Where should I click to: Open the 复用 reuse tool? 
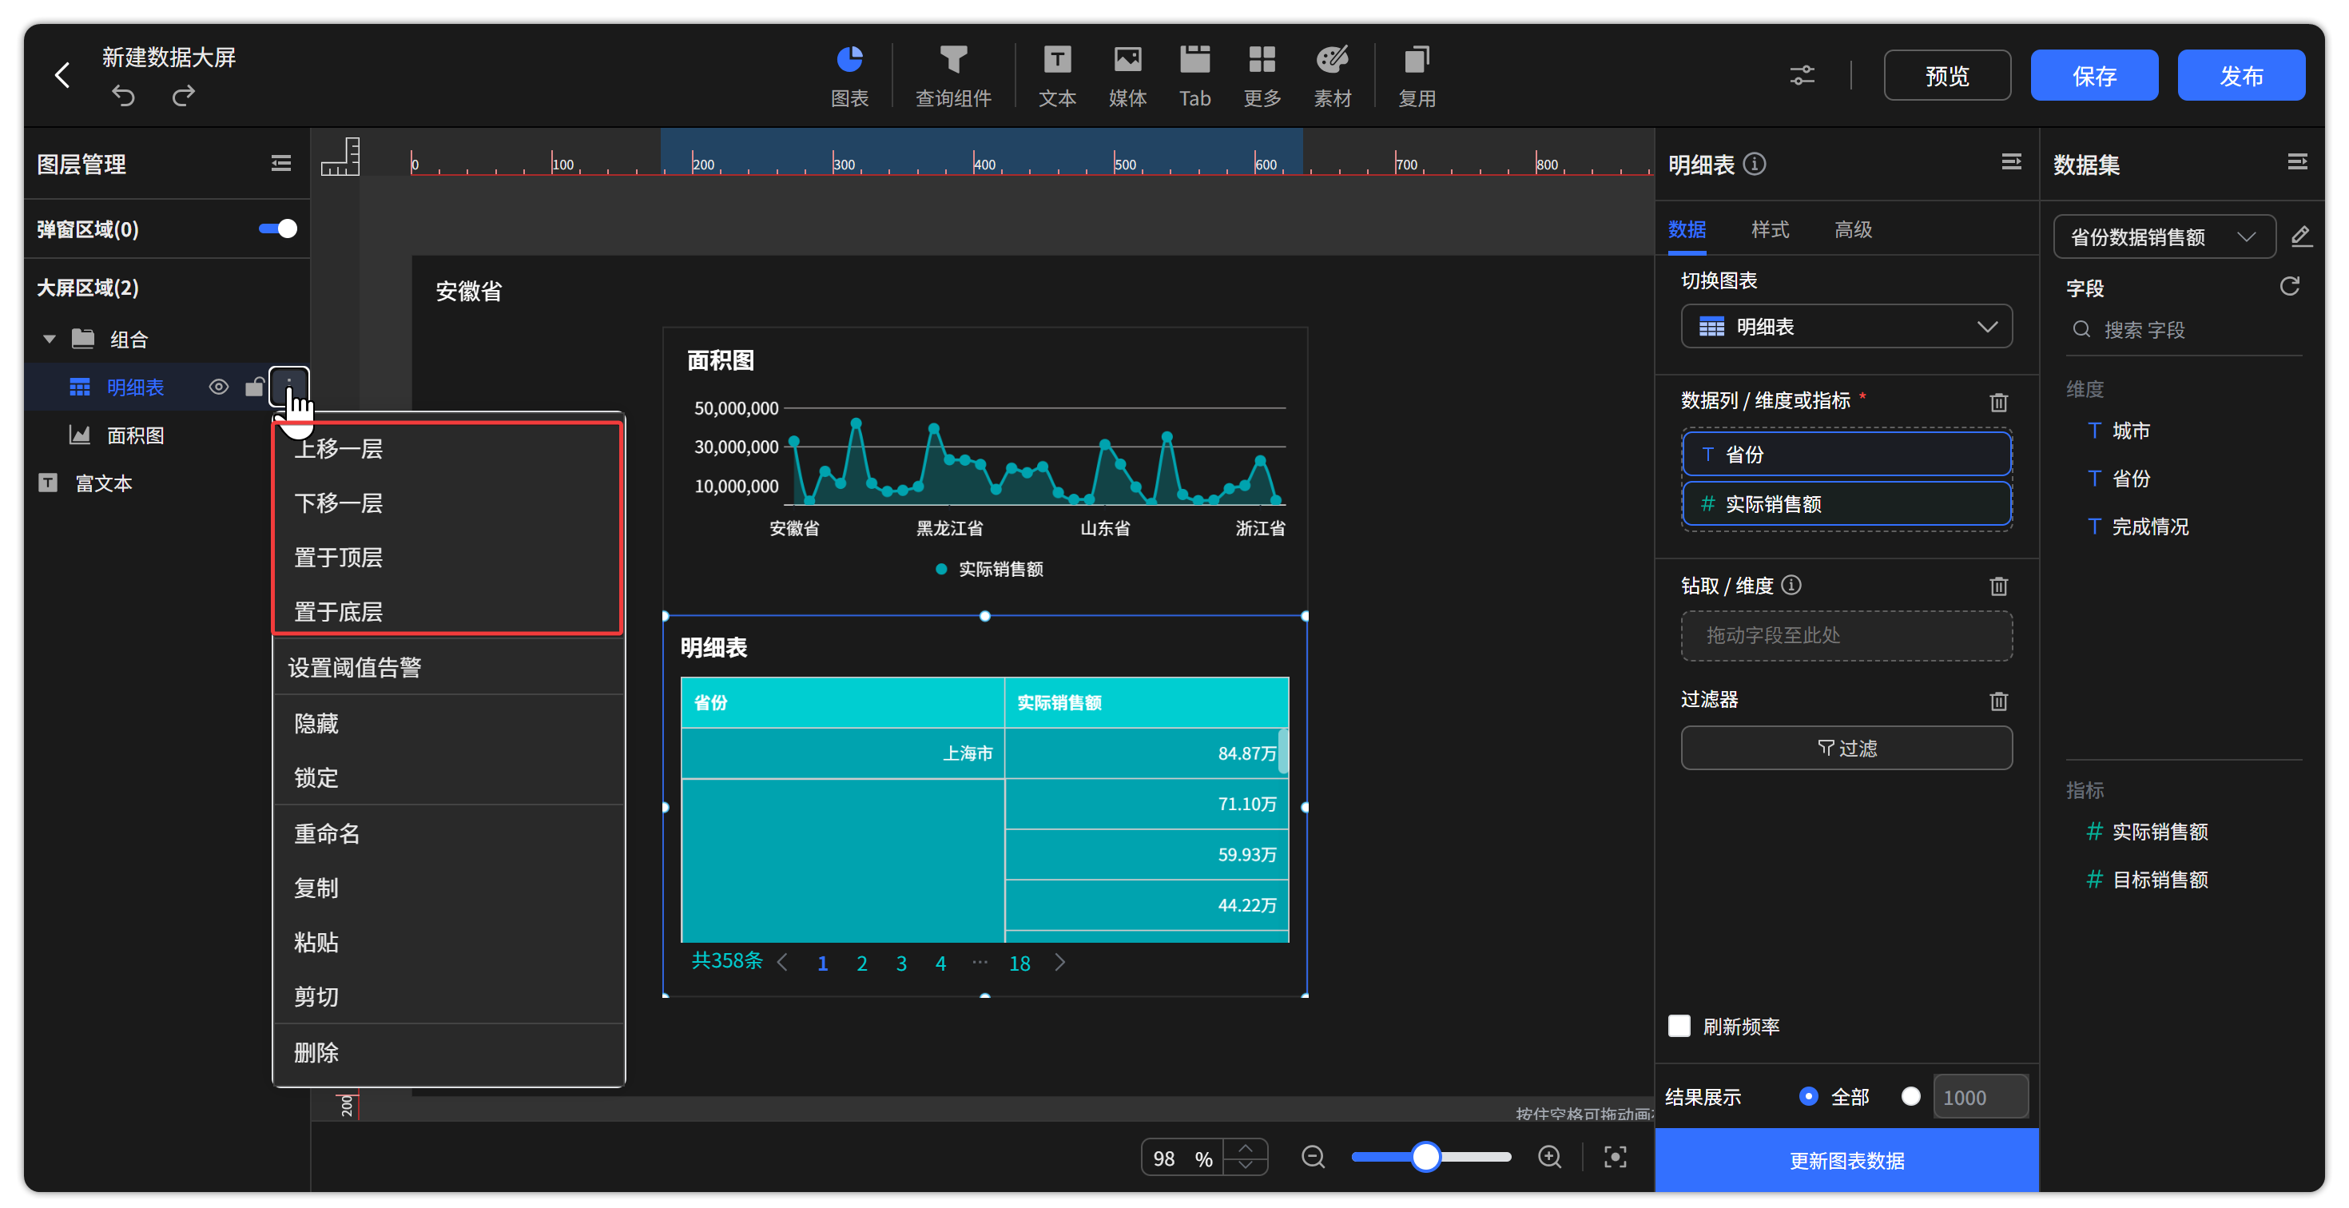1416,76
